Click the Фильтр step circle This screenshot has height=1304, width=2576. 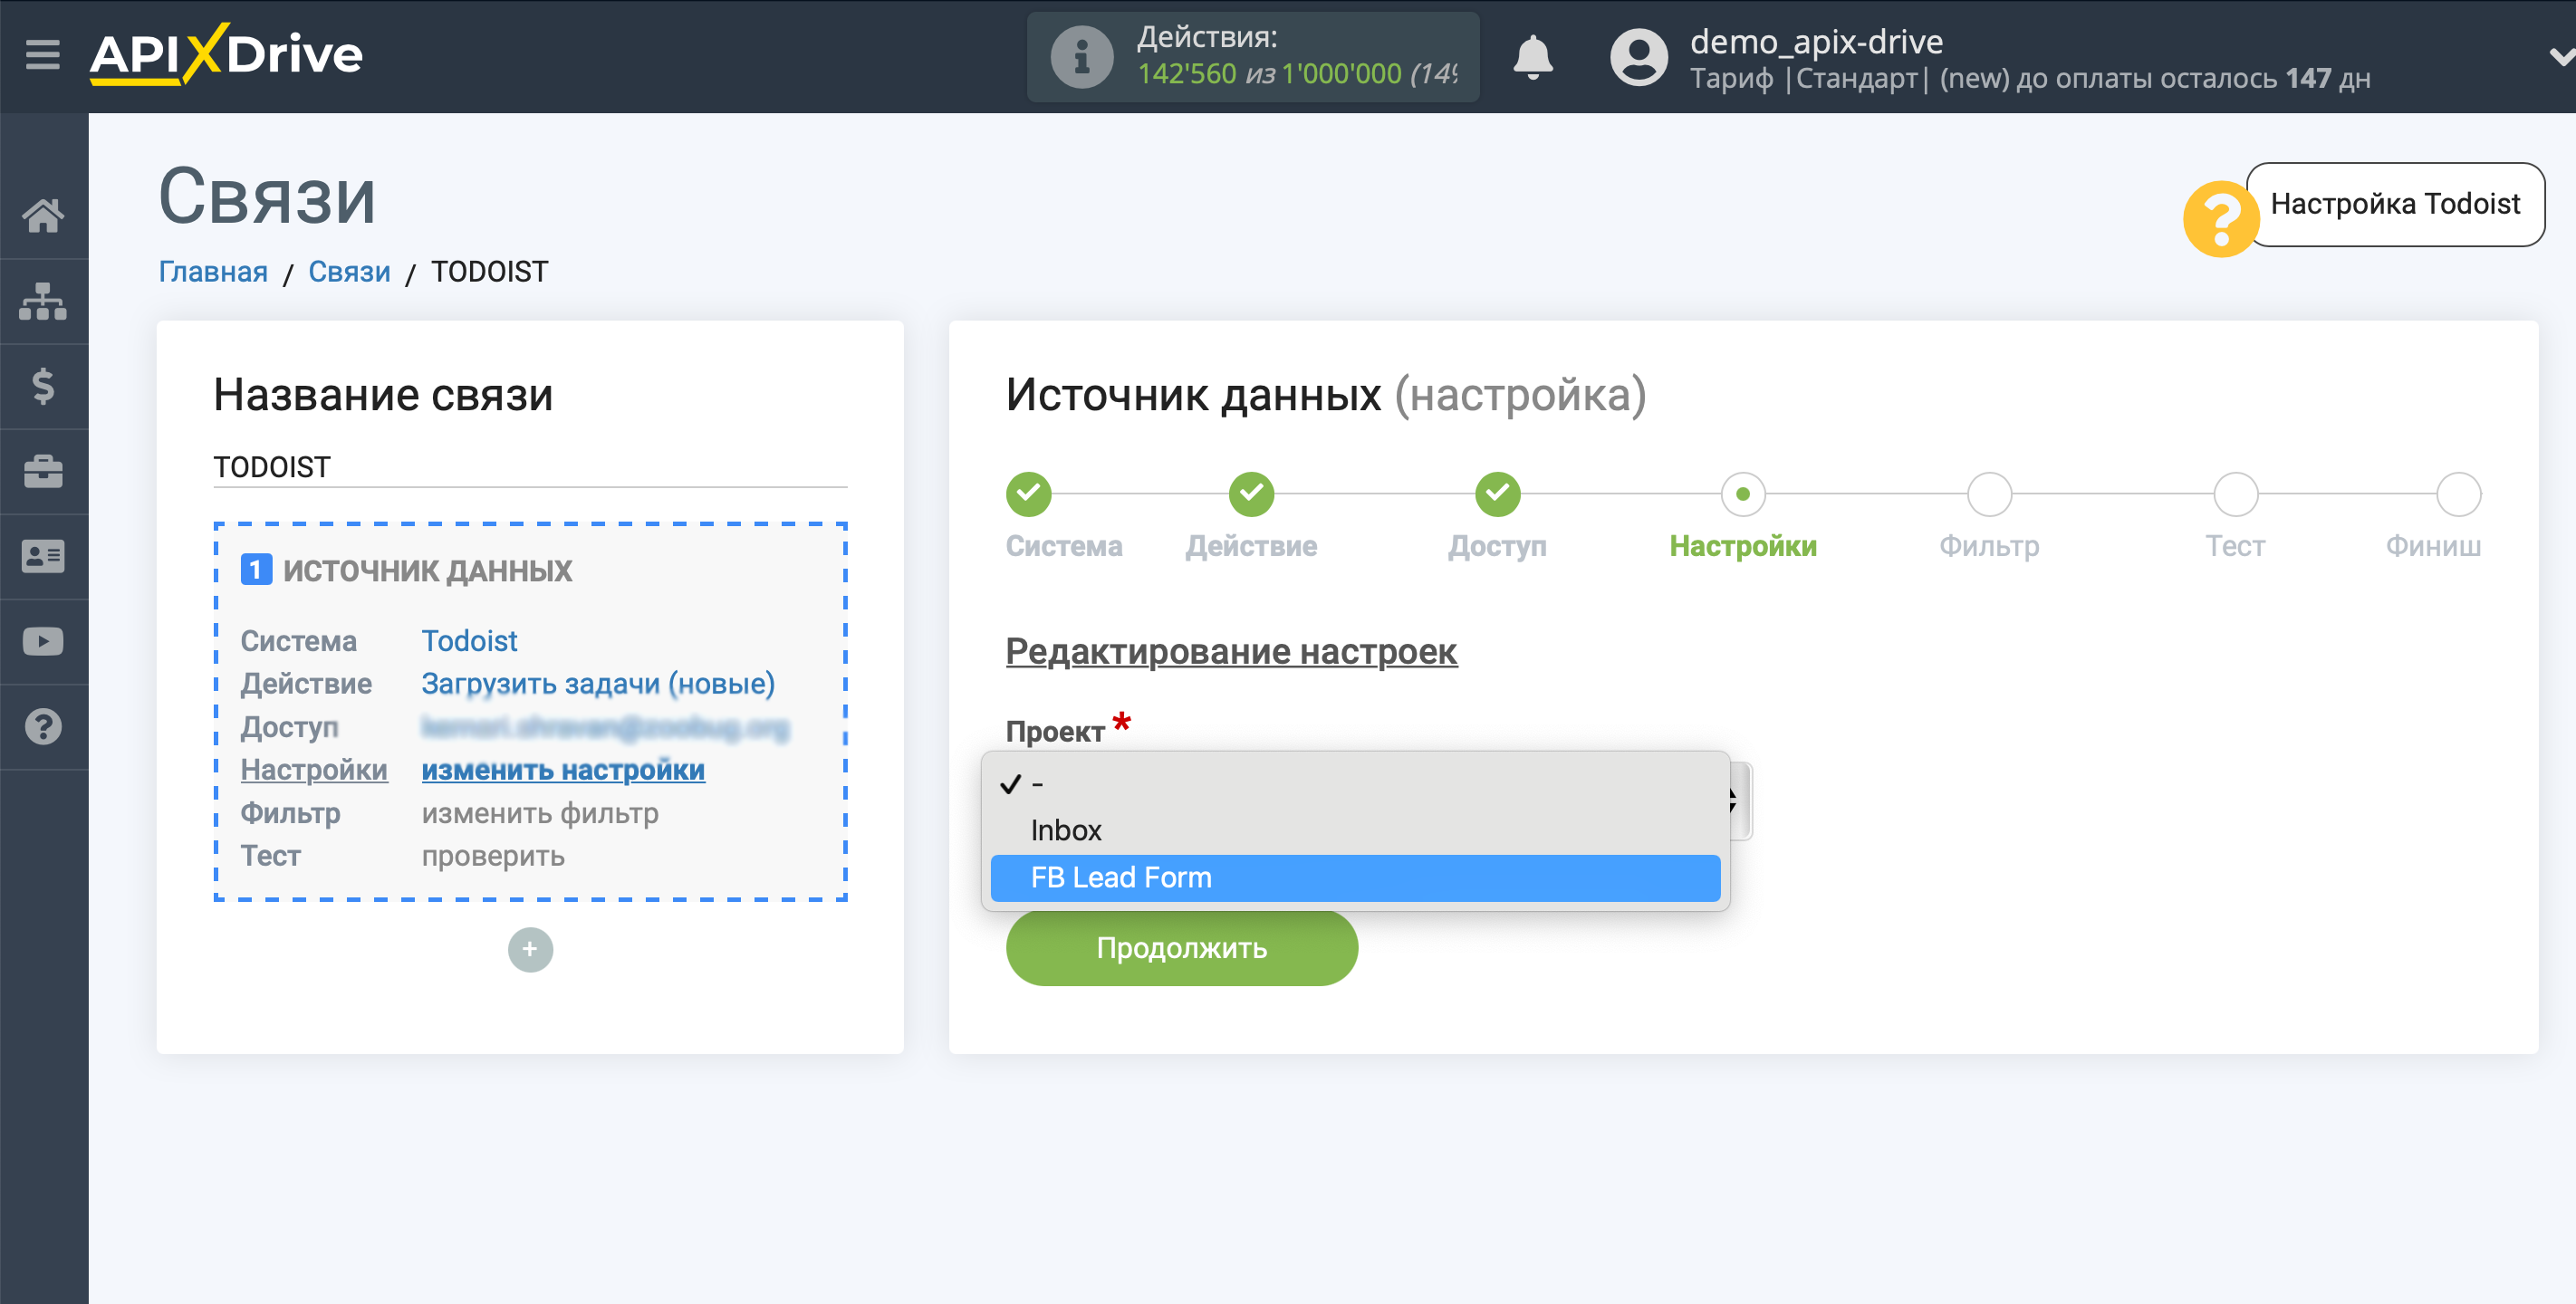[x=1989, y=494]
